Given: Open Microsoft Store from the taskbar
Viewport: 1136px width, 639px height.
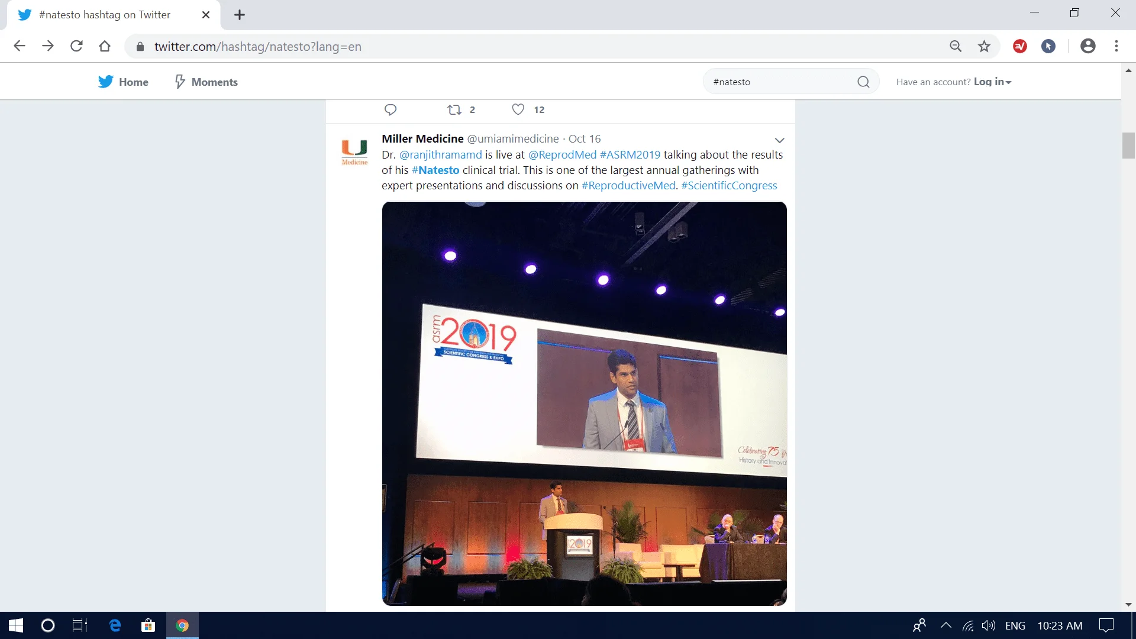Looking at the screenshot, I should click(149, 625).
